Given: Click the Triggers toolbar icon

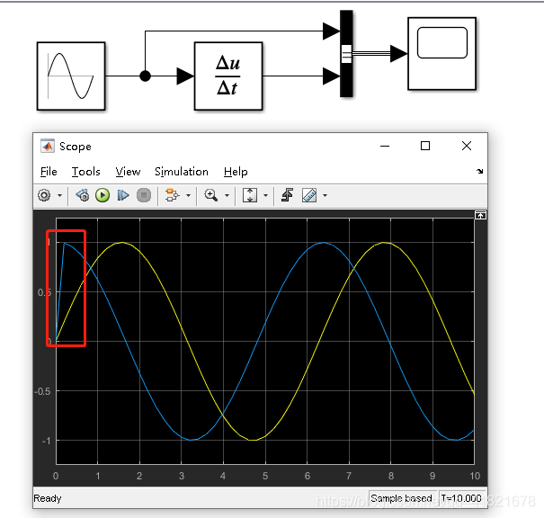Looking at the screenshot, I should [287, 195].
